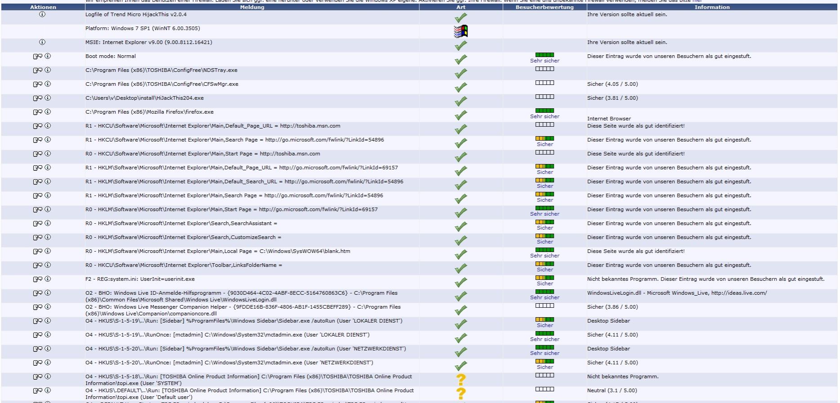
Task: Click yellow question mark for topi.exe 'SYSTEM' entry
Action: [461, 380]
